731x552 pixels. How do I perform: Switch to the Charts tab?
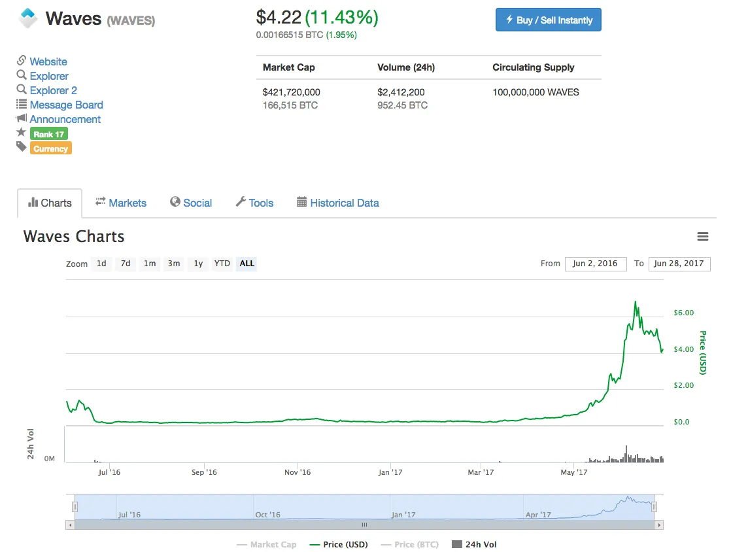click(x=50, y=203)
